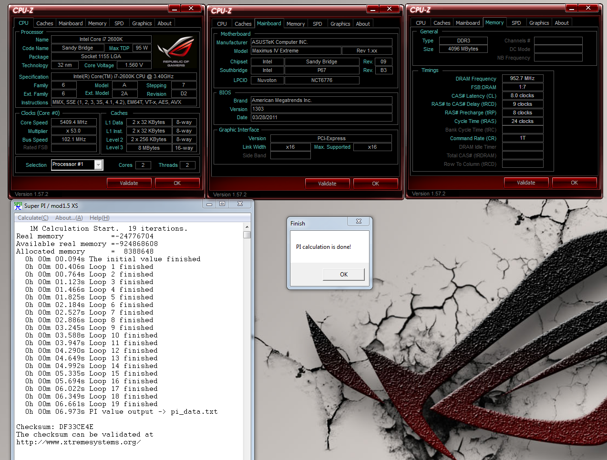
Task: Click the Max TDP 95 W value
Action: pyautogui.click(x=142, y=48)
